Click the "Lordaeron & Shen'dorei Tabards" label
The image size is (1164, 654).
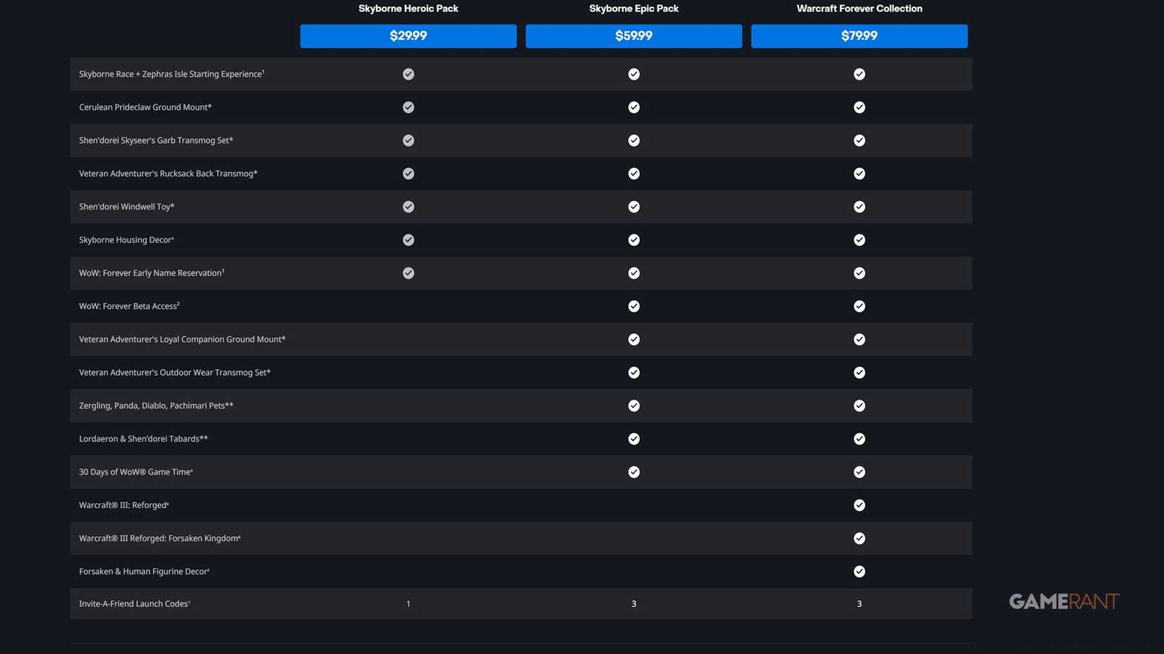[143, 438]
